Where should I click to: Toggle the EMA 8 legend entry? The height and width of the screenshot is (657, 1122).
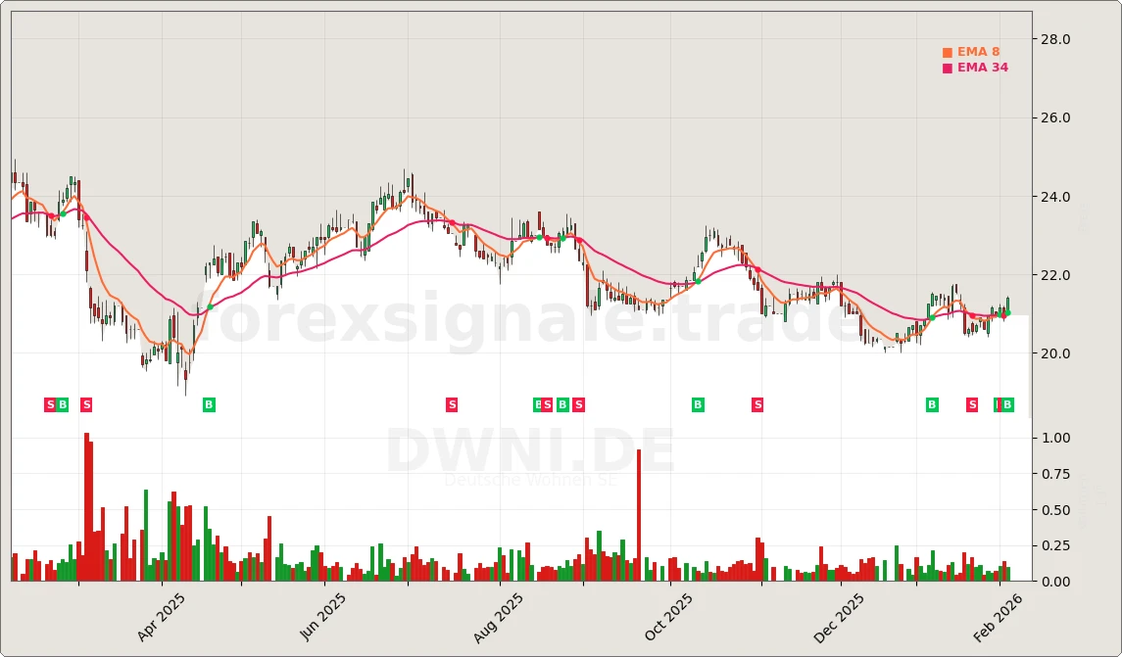click(977, 50)
